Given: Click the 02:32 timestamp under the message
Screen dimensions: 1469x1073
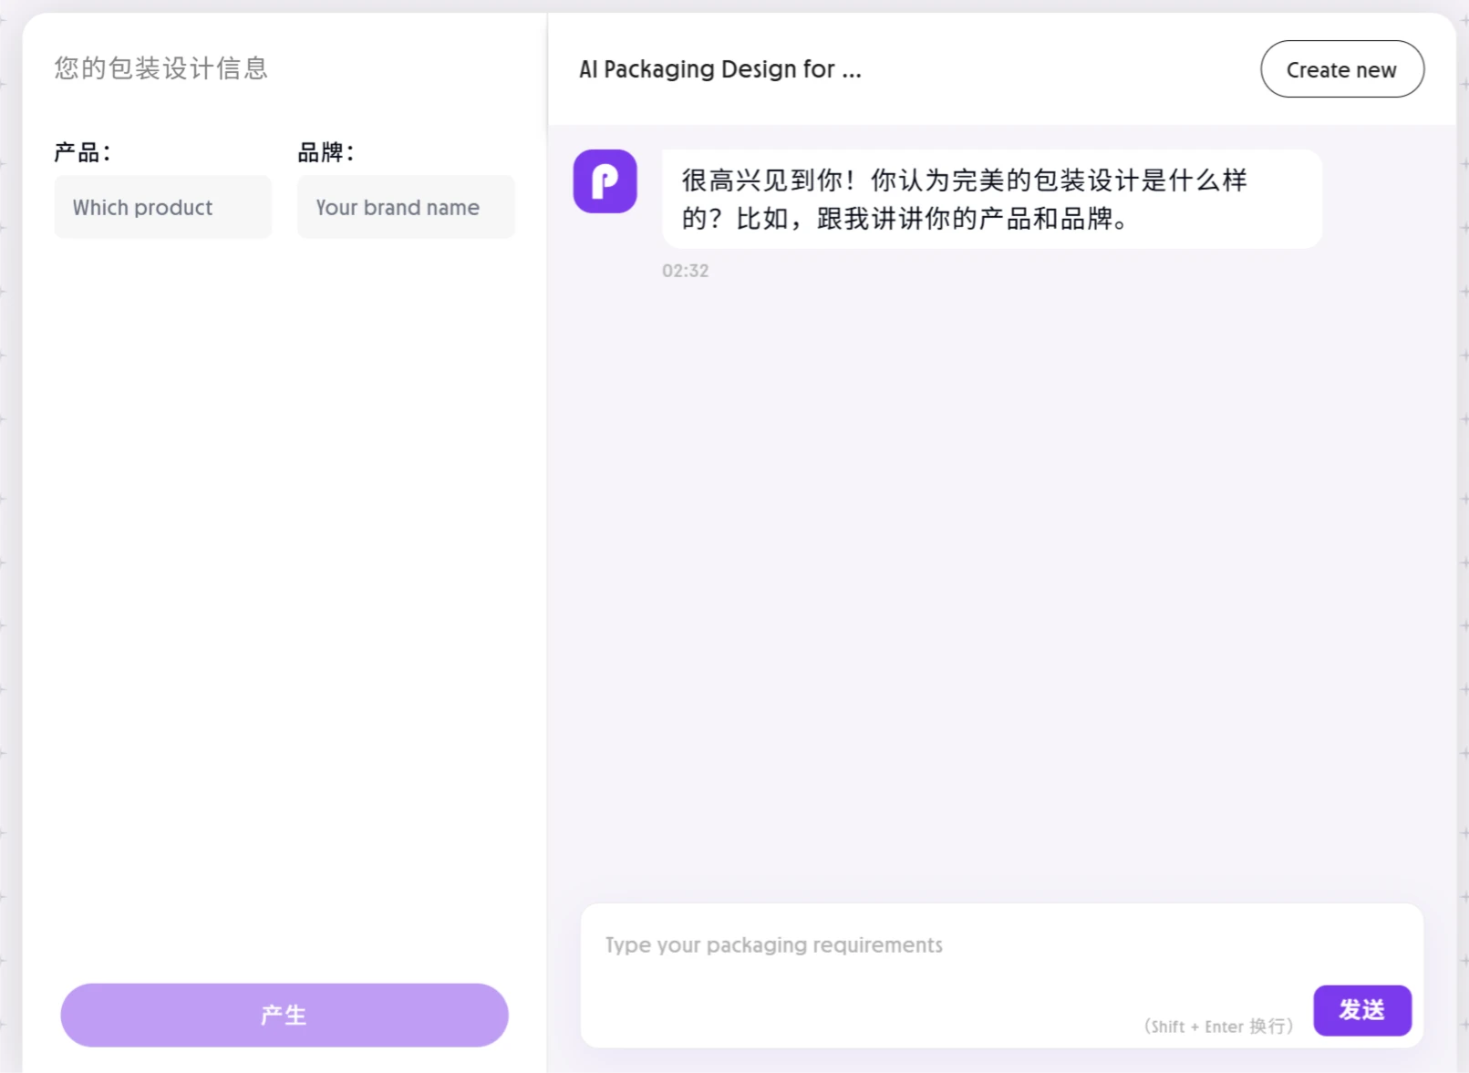Looking at the screenshot, I should point(685,270).
